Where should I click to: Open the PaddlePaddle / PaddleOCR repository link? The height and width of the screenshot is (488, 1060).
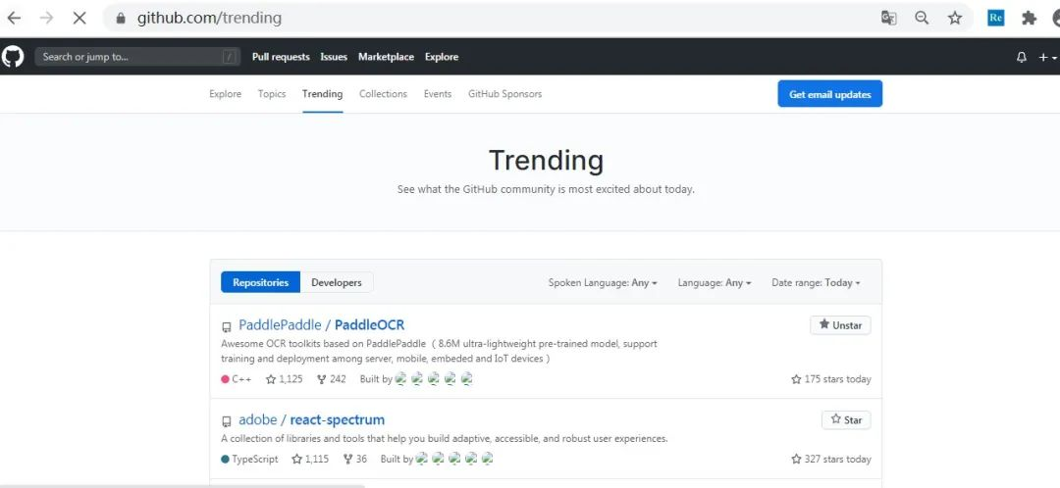(x=322, y=324)
